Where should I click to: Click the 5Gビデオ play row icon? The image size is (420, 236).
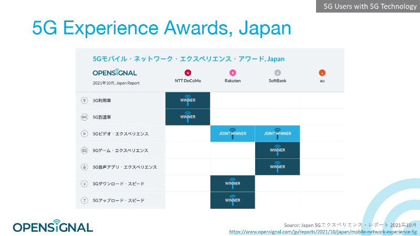tap(85, 134)
